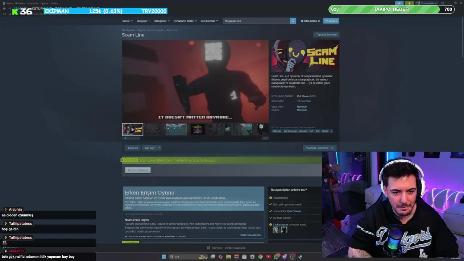Viewport: 464px width, 261px height.
Task: Open the first friend avatar who owns the game
Action: (276, 229)
